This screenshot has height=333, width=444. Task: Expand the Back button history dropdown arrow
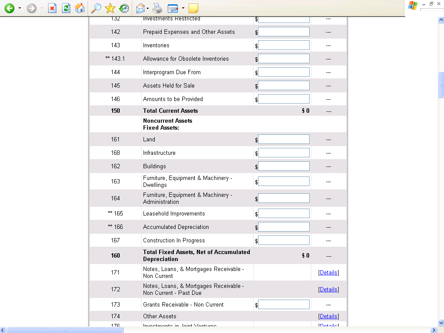coord(20,8)
